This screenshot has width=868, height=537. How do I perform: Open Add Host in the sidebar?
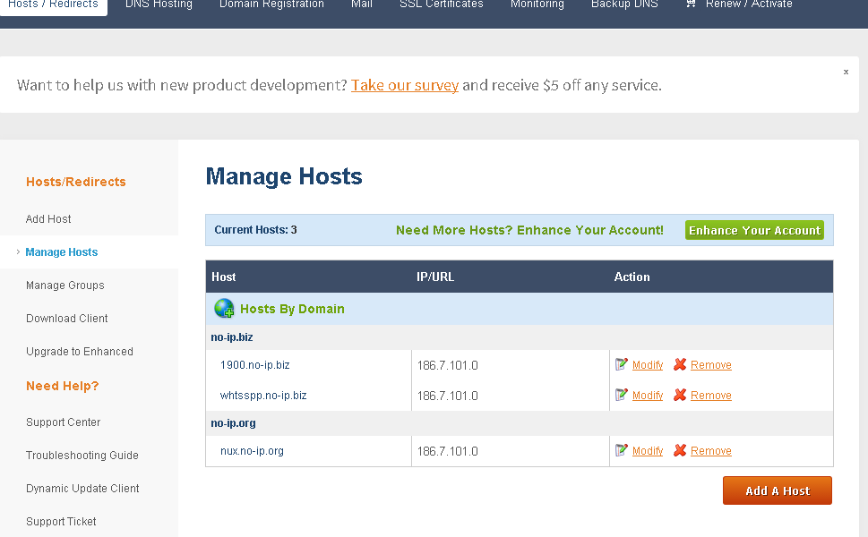(x=48, y=219)
